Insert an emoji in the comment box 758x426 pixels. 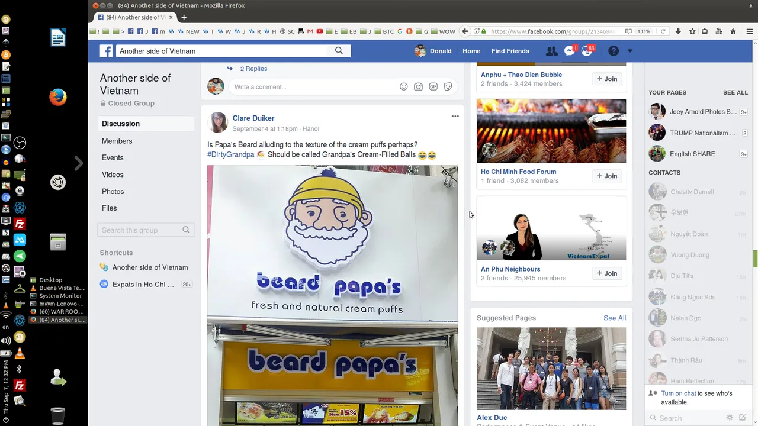403,86
